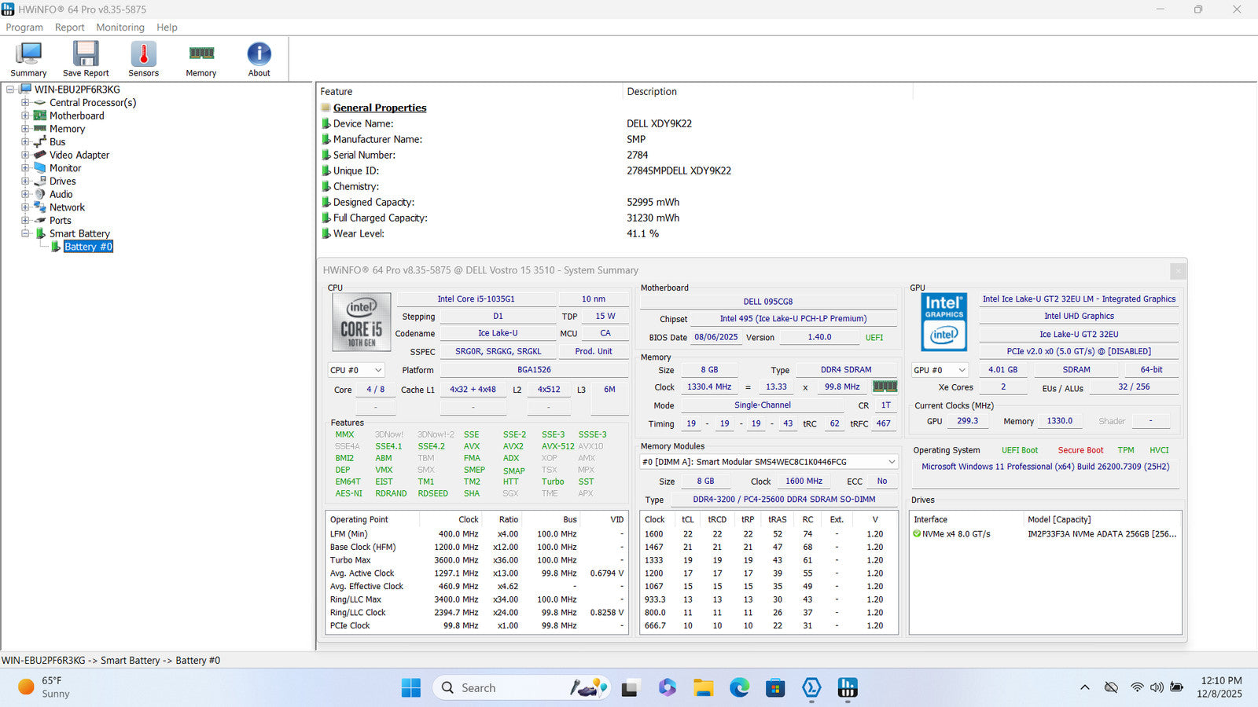This screenshot has width=1258, height=707.
Task: Open HWiNFO from the Windows taskbar
Action: click(x=847, y=688)
